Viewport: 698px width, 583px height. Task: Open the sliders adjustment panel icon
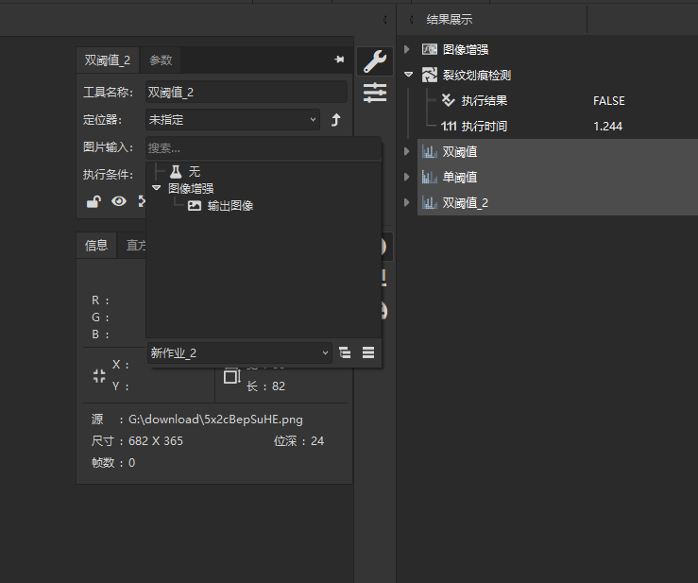(x=375, y=93)
